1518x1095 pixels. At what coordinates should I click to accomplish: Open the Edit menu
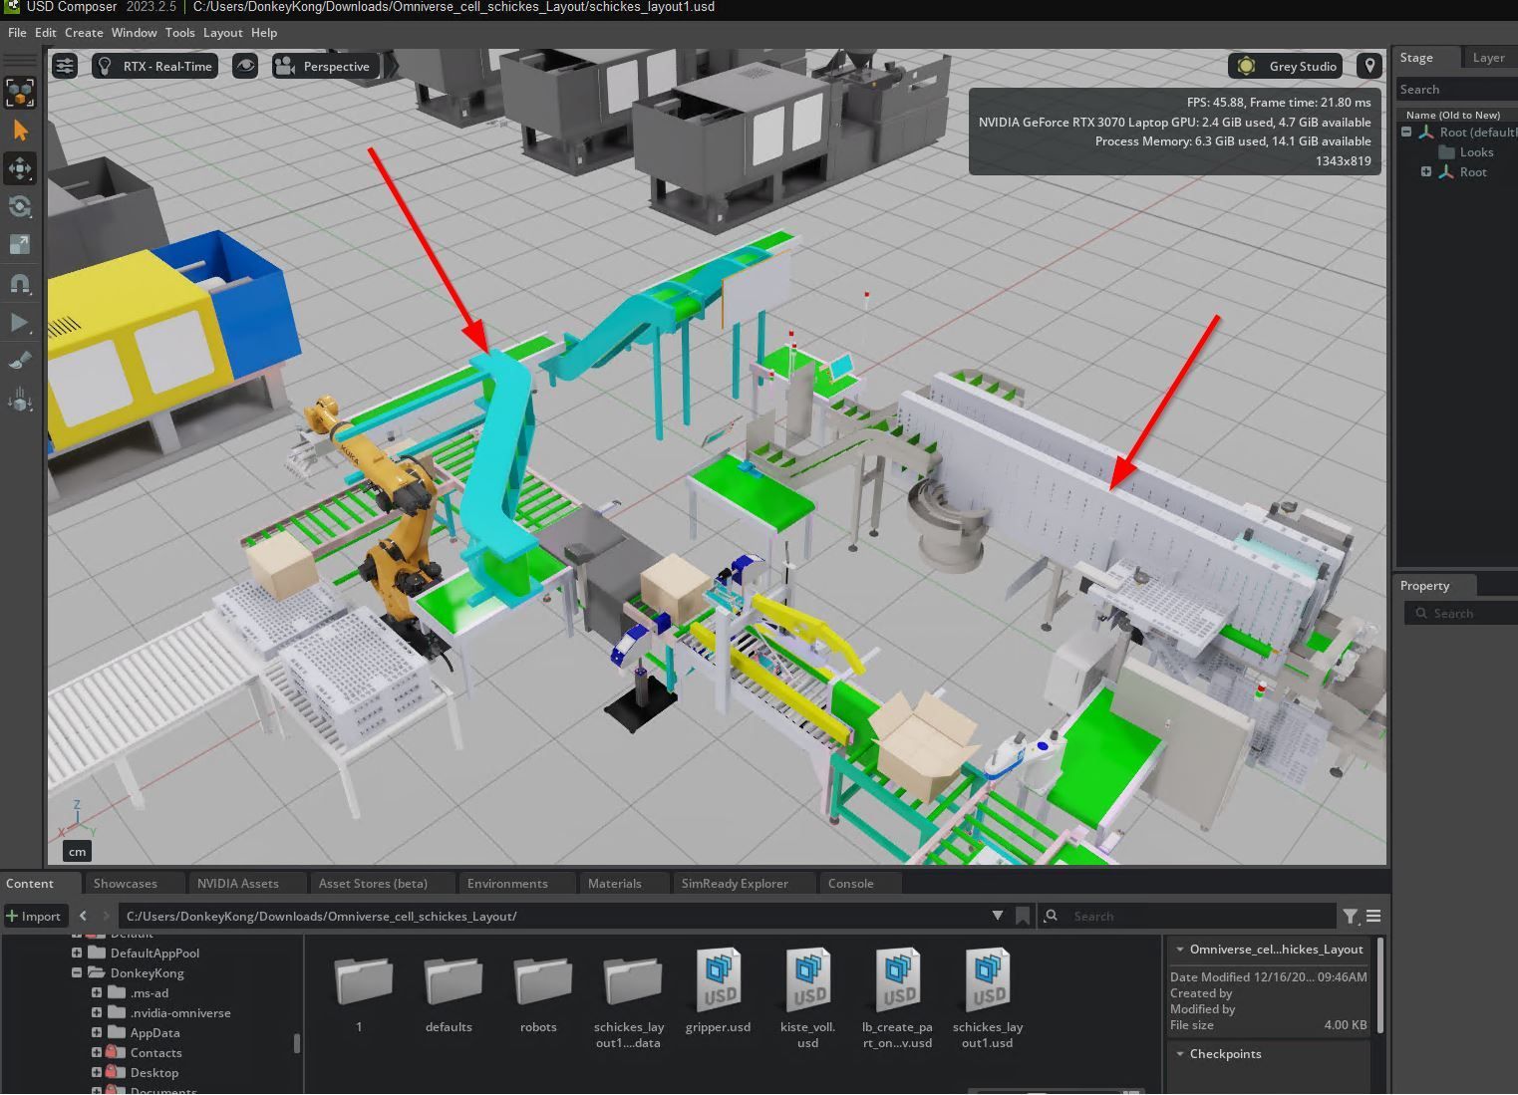46,33
